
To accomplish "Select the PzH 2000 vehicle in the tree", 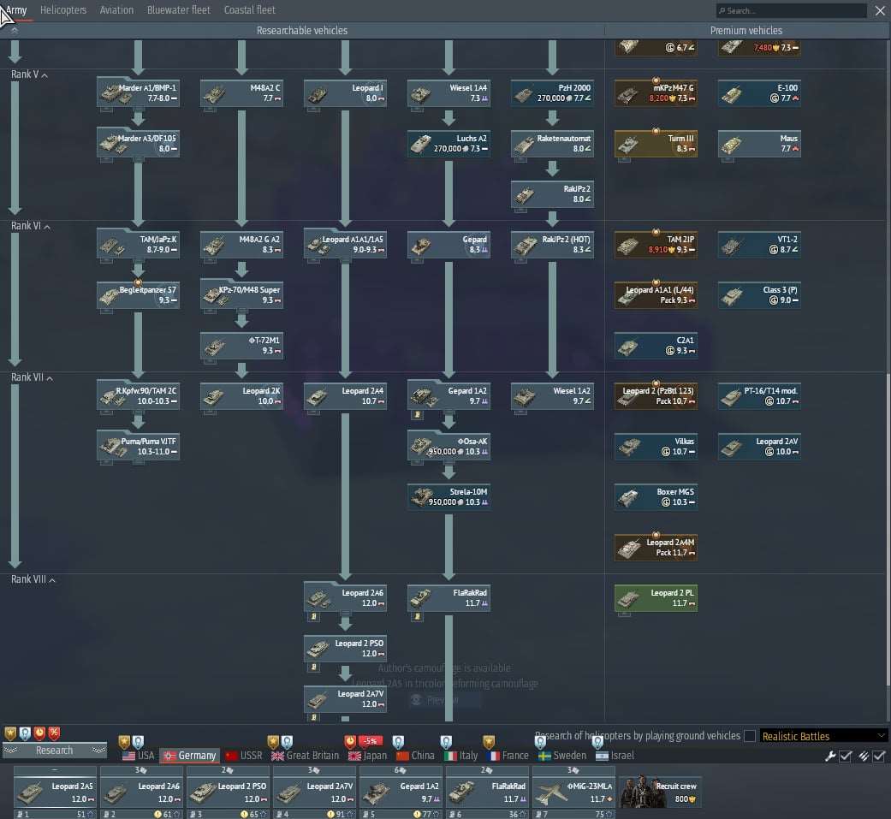I will pos(552,92).
